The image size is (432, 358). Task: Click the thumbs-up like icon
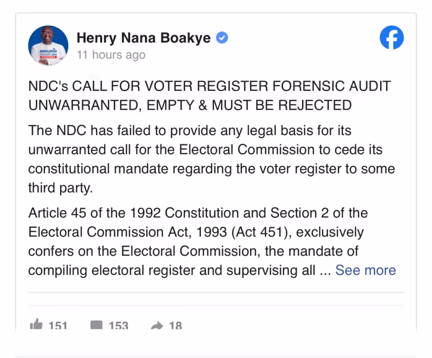[x=37, y=325]
